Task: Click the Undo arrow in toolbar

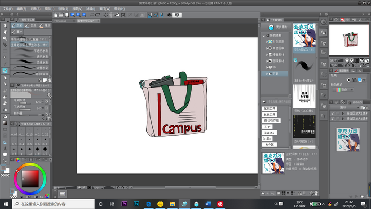Action: point(92,15)
